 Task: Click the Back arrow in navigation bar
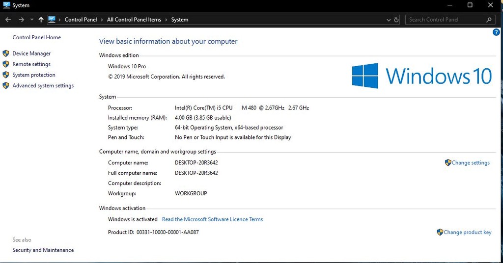tap(8, 20)
